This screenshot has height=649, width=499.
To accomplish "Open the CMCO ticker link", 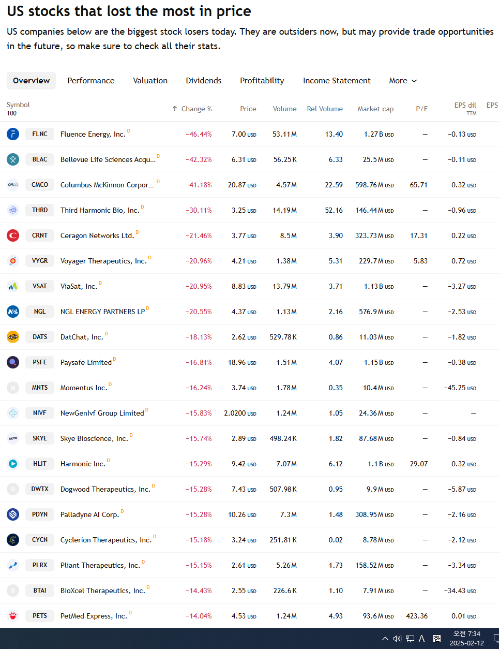I will (x=40, y=185).
